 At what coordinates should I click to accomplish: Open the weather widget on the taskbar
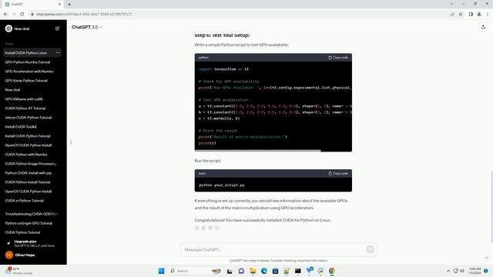coord(18,271)
